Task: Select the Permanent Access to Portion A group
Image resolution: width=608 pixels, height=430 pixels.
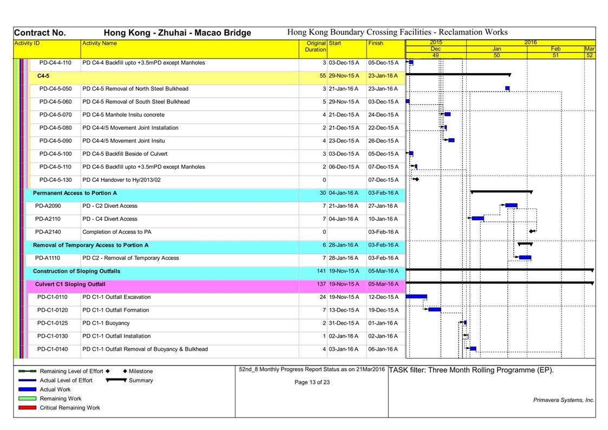Action: point(75,193)
